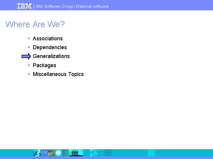Click the "Generalizations" list item
This screenshot has width=213, height=159.
coord(51,56)
